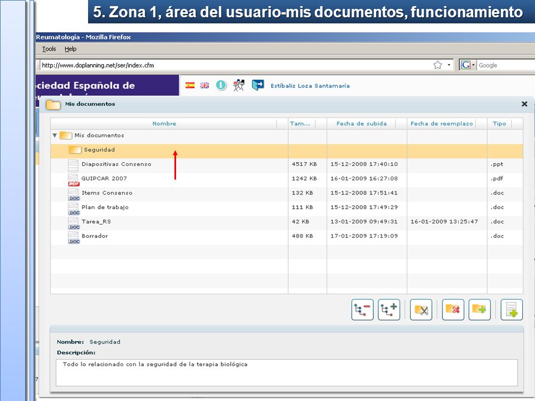Select the GUIPCAR 2007 file name
Screen dimensions: 535x401
pyautogui.click(x=104, y=178)
